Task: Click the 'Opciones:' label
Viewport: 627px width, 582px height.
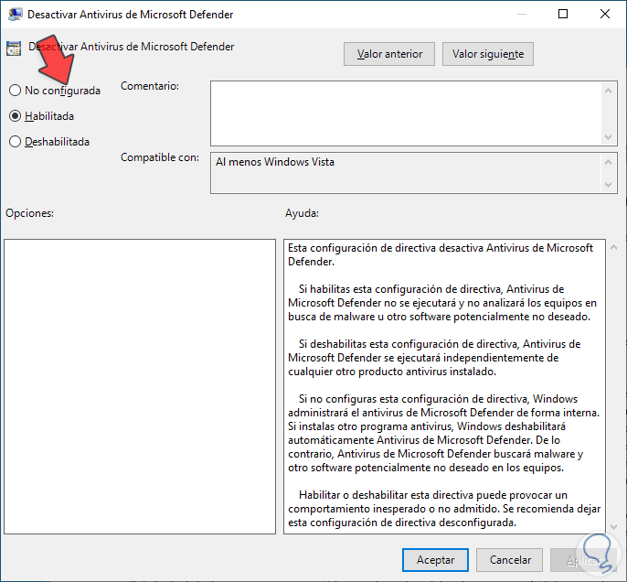Action: point(29,213)
